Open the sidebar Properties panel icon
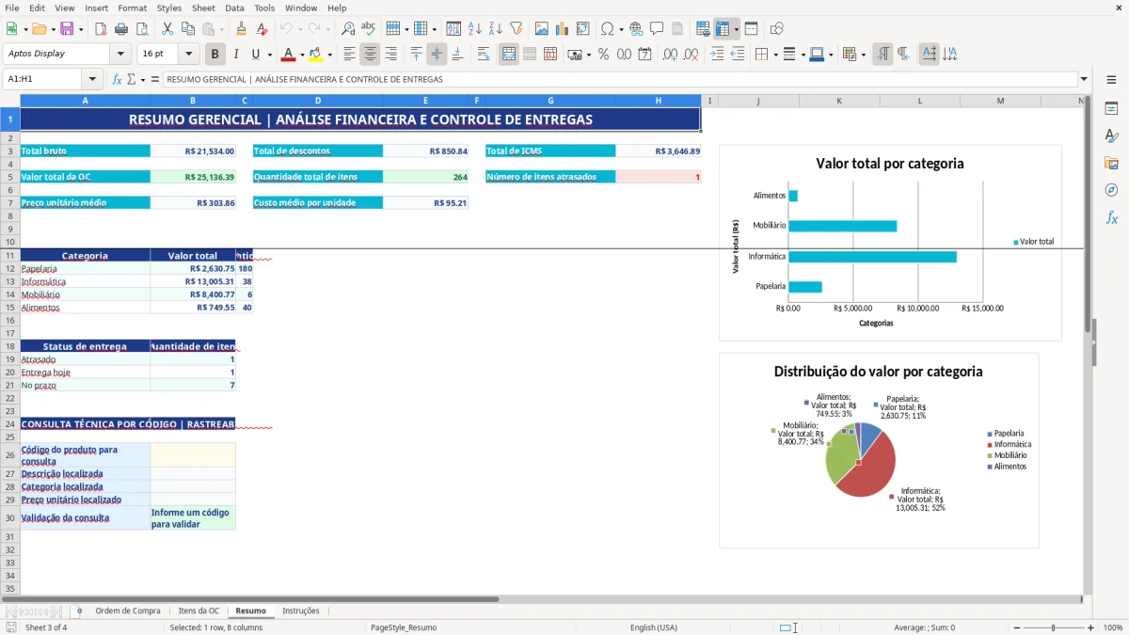Viewport: 1129px width, 635px height. pyautogui.click(x=1111, y=108)
